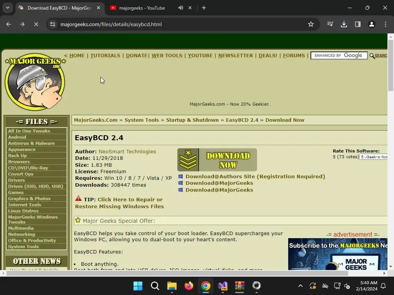The image size is (394, 295).
Task: Open the Browsers file category
Action: click(x=19, y=162)
